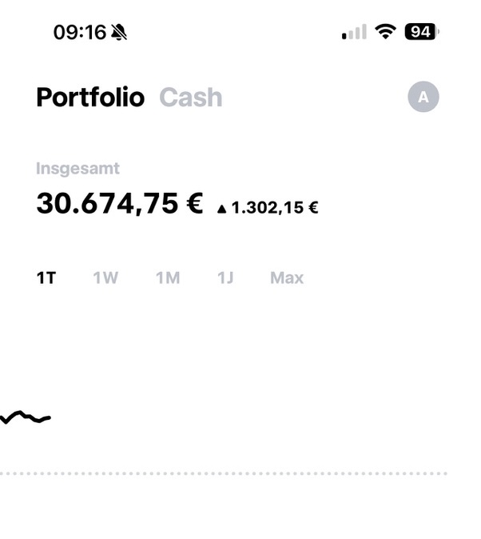The height and width of the screenshot is (539, 481).
Task: Tap the Wi-Fi status icon
Action: tap(386, 32)
